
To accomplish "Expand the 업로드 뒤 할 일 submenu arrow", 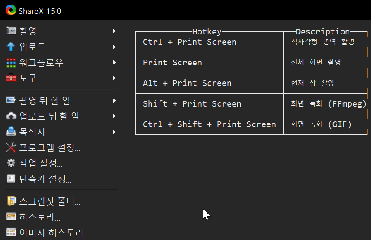I will click(x=114, y=116).
